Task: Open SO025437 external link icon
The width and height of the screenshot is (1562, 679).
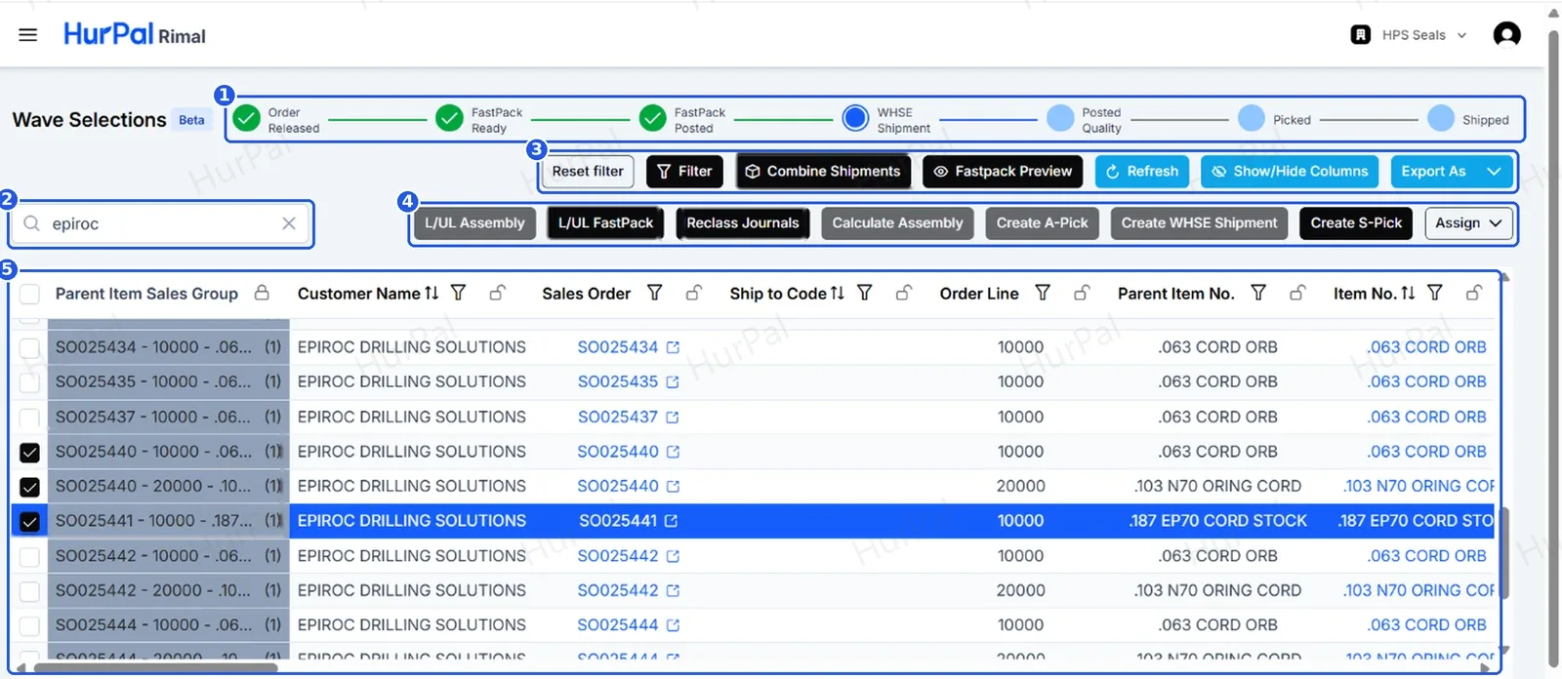Action: coord(673,418)
